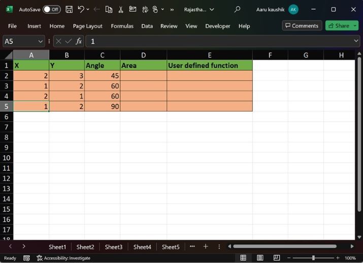Open the Share button dropdown arrow
The image size is (363, 263).
tap(355, 26)
